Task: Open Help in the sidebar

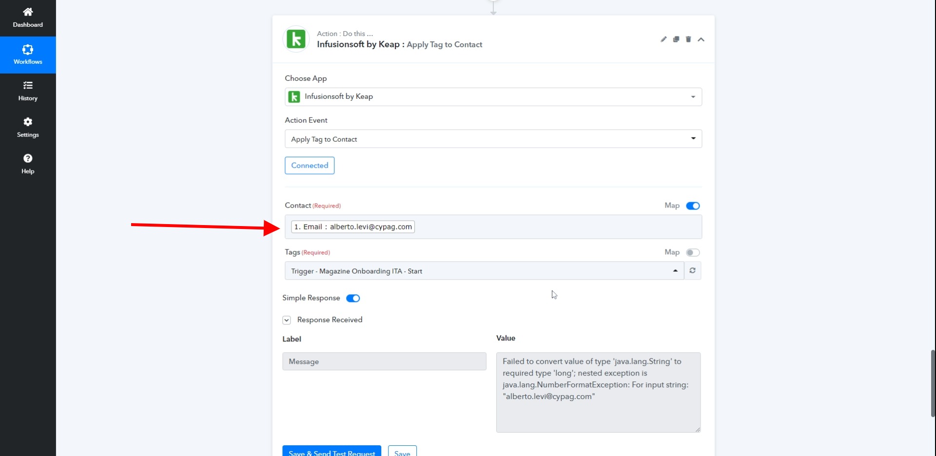Action: click(28, 164)
